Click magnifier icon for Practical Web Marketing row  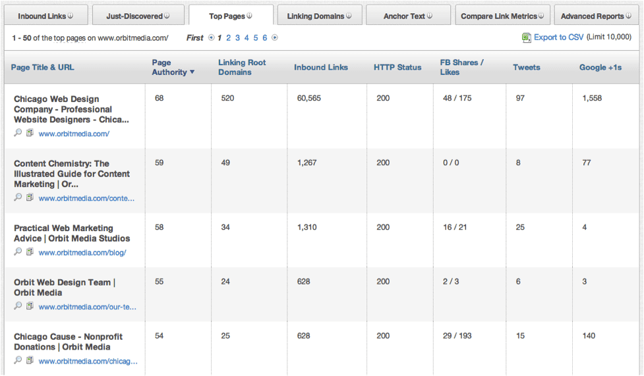pos(18,252)
